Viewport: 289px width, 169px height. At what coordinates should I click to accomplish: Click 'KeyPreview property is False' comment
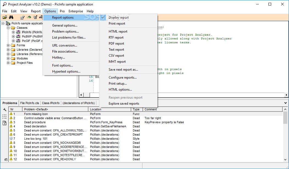(164, 122)
